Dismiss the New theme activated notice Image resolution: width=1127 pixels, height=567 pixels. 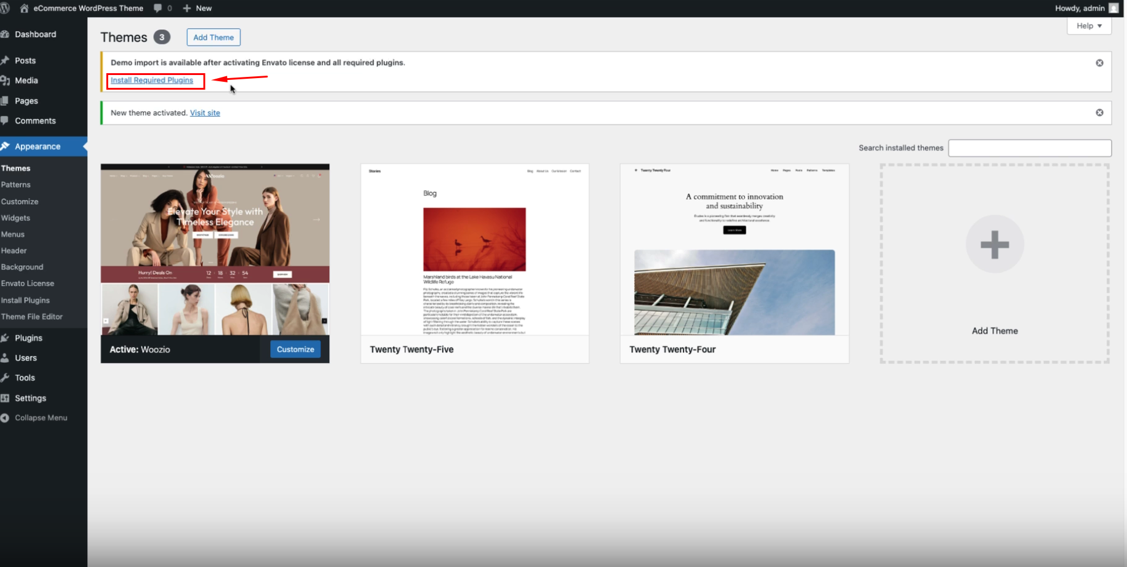tap(1099, 113)
